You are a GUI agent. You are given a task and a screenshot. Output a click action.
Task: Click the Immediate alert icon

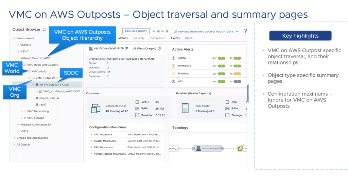click(x=174, y=66)
